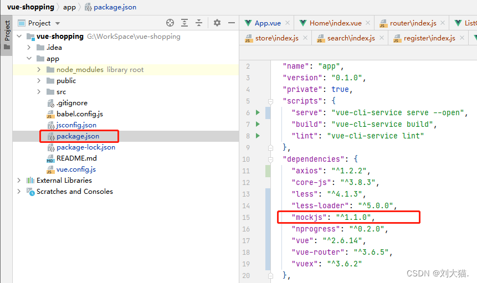This screenshot has height=283, width=477.
Task: Run the serve script gutter arrow
Action: click(x=258, y=112)
